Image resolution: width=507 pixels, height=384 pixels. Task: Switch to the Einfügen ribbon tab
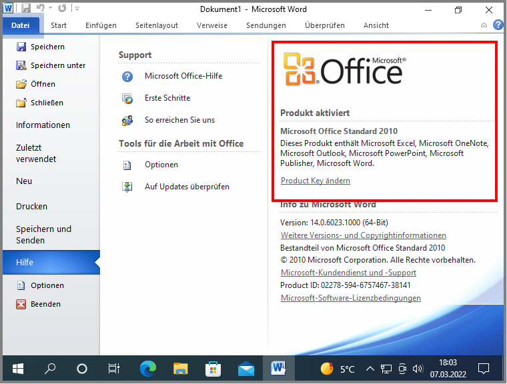point(101,25)
